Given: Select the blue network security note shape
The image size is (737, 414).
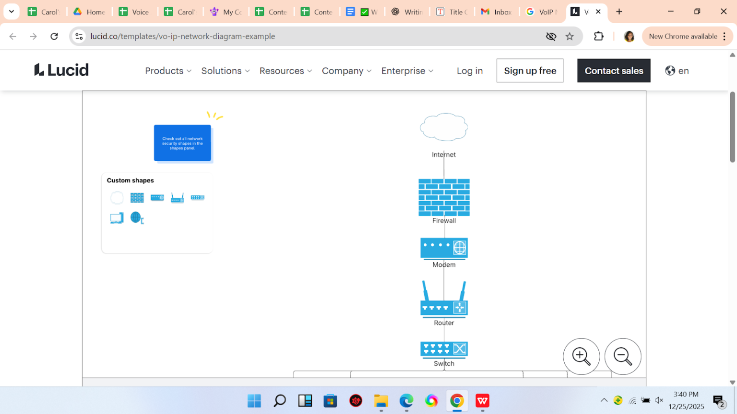Looking at the screenshot, I should [x=182, y=143].
